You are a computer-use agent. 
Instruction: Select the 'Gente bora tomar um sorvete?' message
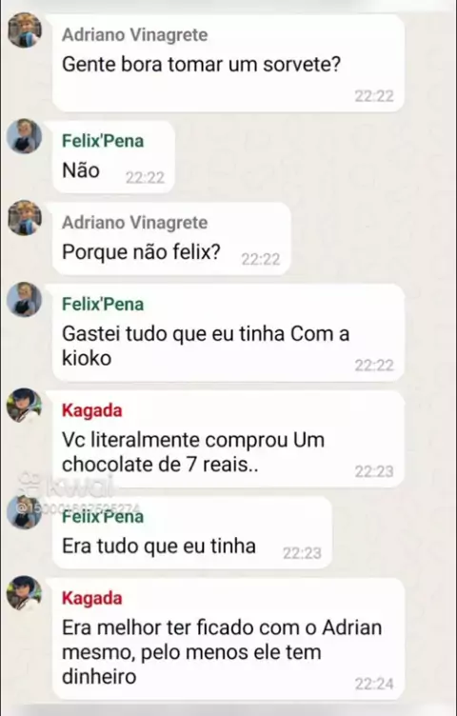click(228, 63)
